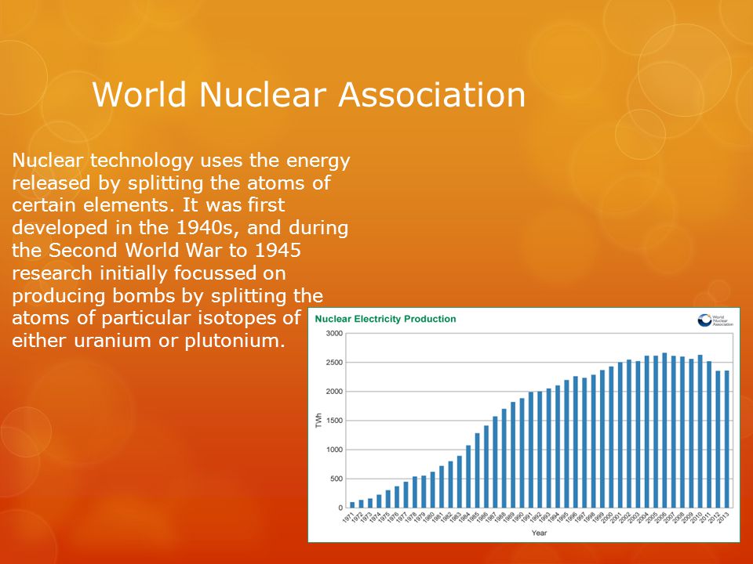Select the Nuclear Electricity Production chart image
Screen dimensions: 753x564
523,425
